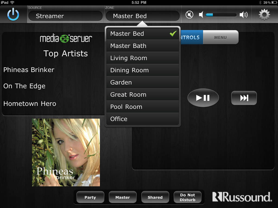Viewport: 278px width, 208px height.
Task: Toggle Shared mode
Action: coord(155,197)
